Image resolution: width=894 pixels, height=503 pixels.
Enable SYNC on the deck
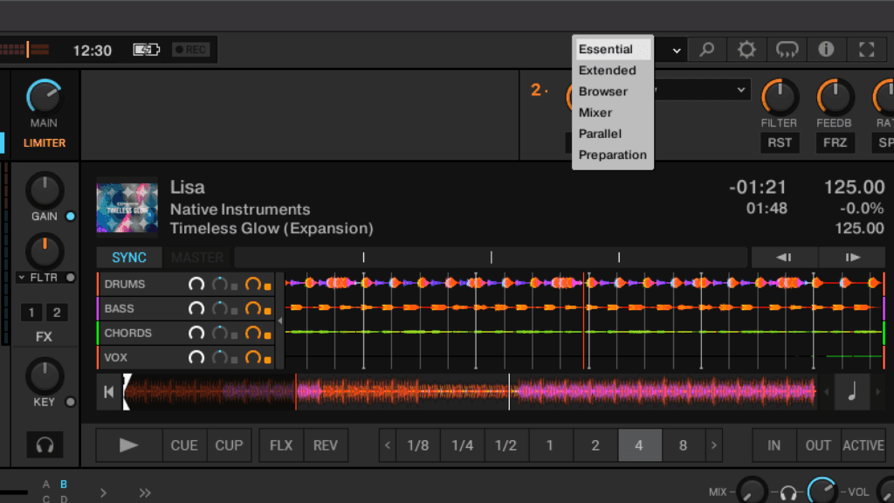pyautogui.click(x=129, y=258)
